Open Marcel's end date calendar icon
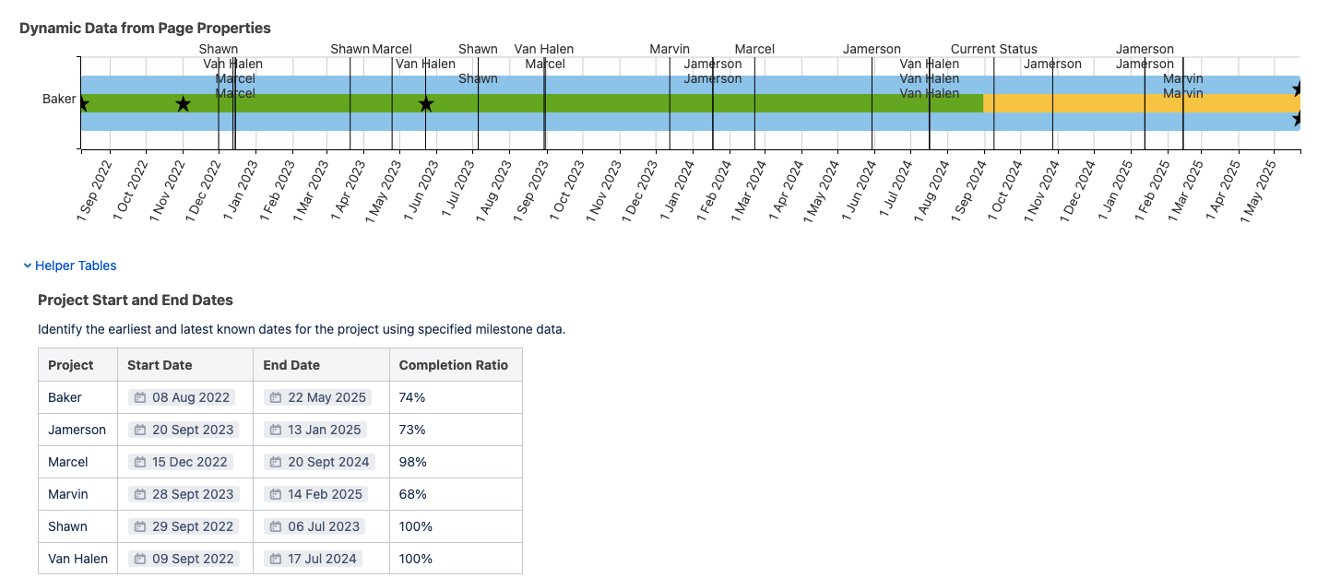This screenshot has height=578, width=1341. point(274,462)
